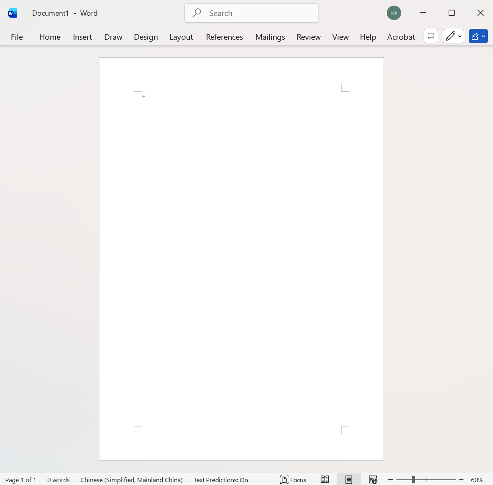
Task: Check the word count display
Action: [x=58, y=480]
